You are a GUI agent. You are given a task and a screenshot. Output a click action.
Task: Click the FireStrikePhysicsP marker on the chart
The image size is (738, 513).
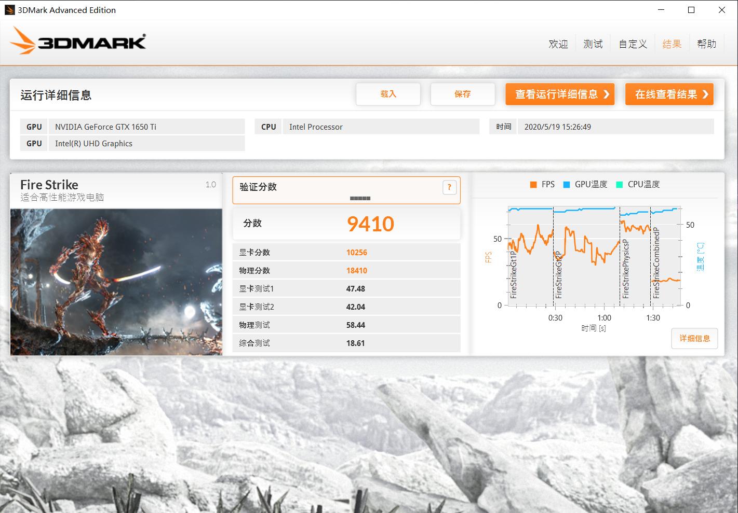[x=626, y=269]
